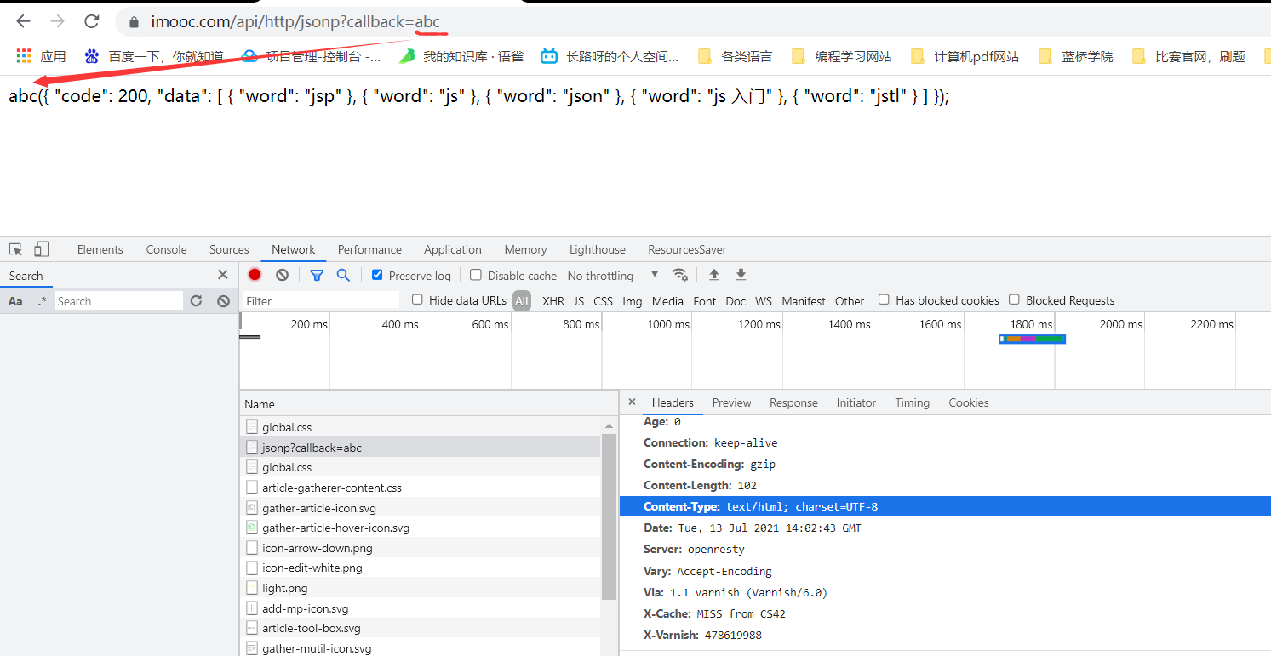Switch to the Console tab
This screenshot has height=656, width=1271.
166,249
